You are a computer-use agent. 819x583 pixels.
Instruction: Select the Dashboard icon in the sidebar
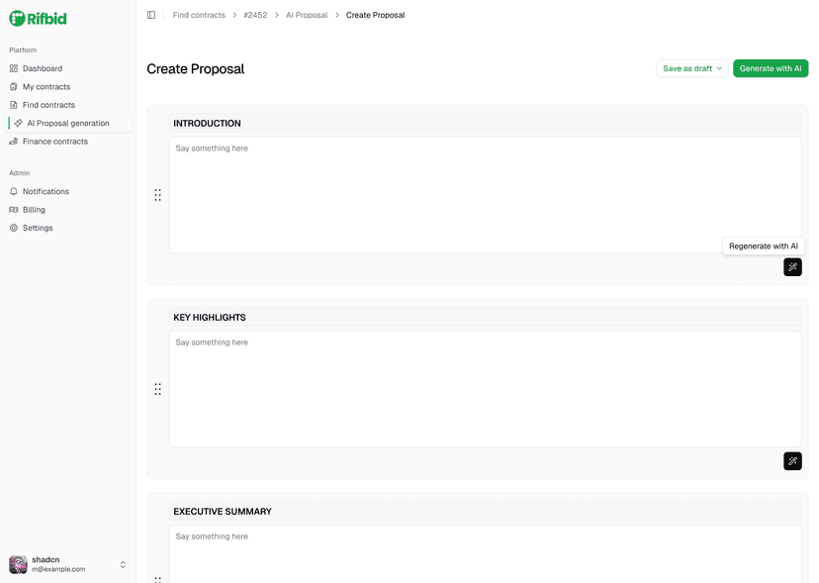(x=13, y=67)
